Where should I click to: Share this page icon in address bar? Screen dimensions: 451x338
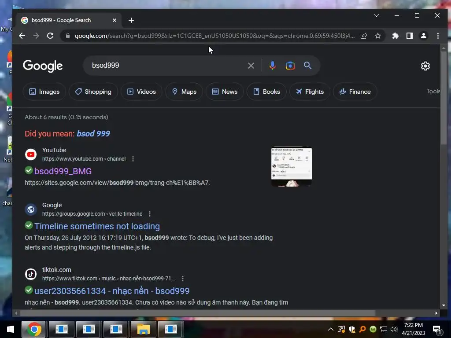coord(364,36)
